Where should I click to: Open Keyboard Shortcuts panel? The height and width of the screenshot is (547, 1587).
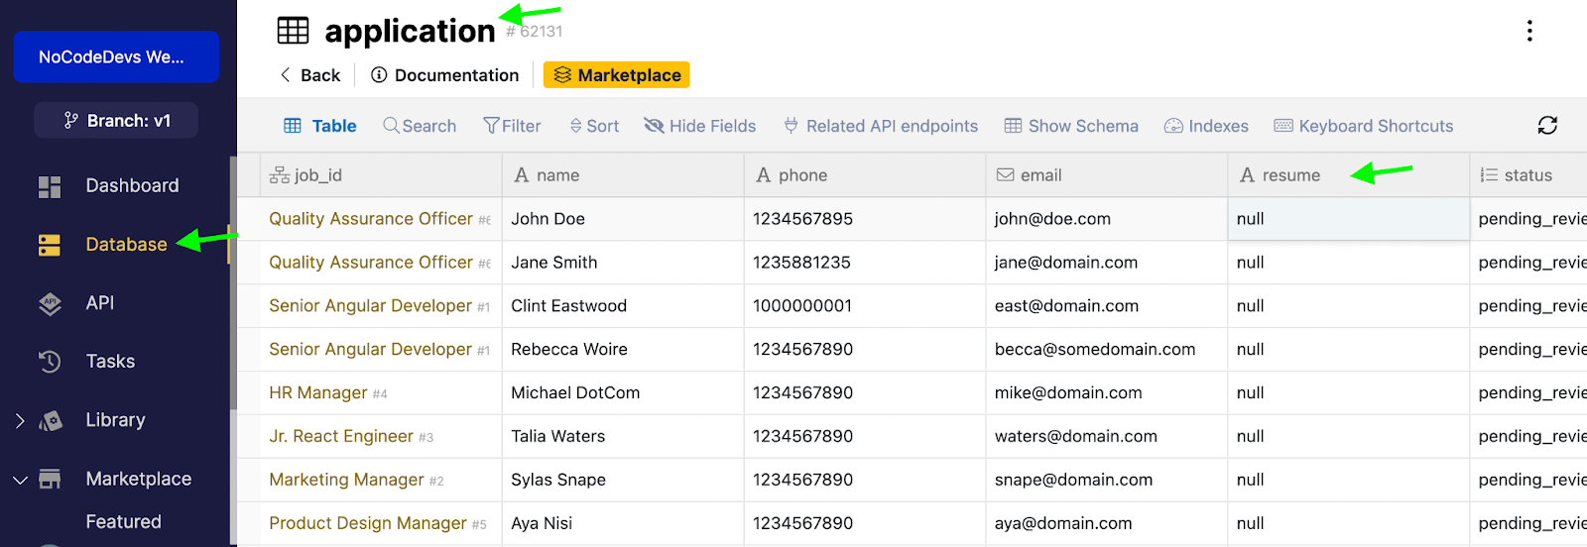[1363, 126]
